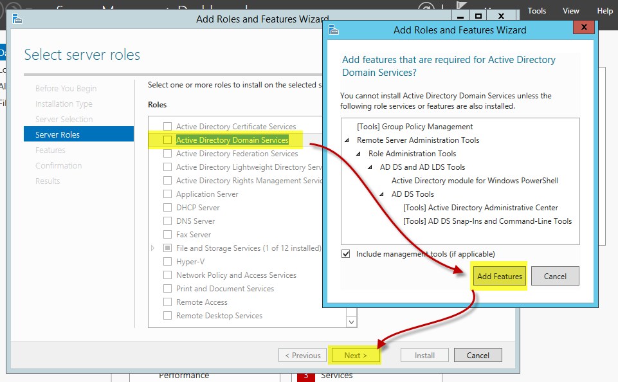Enable the Hyper-V role checkbox
The width and height of the screenshot is (618, 382).
point(167,261)
